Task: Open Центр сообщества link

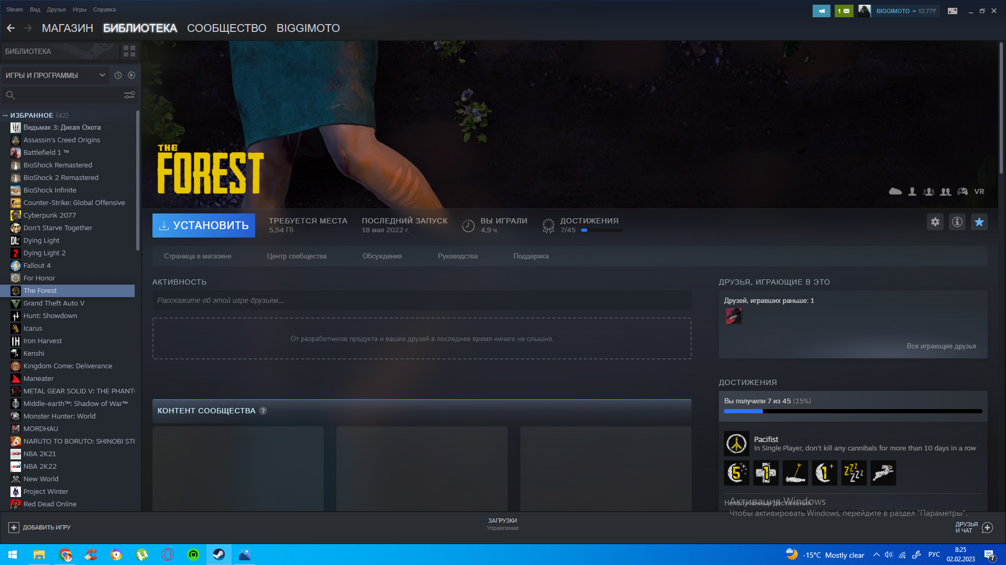Action: point(297,256)
